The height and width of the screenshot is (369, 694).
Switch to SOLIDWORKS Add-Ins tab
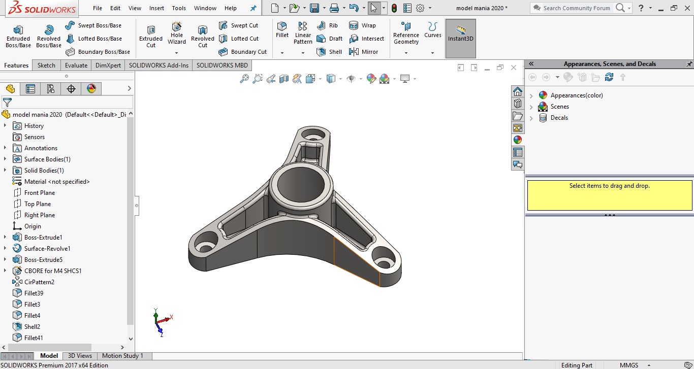tap(159, 65)
